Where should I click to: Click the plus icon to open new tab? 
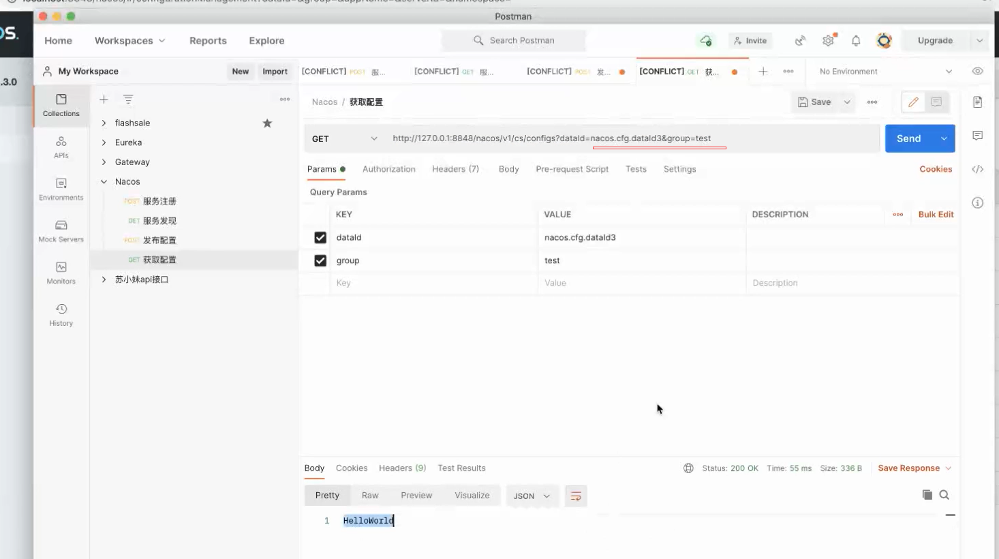click(x=763, y=72)
